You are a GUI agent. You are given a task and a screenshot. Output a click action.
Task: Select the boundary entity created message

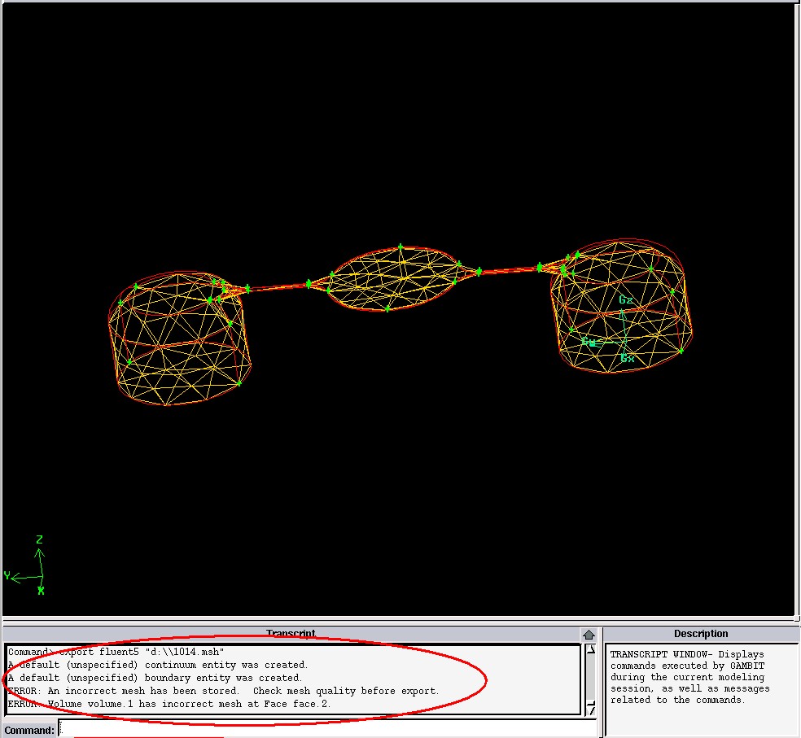pyautogui.click(x=155, y=678)
